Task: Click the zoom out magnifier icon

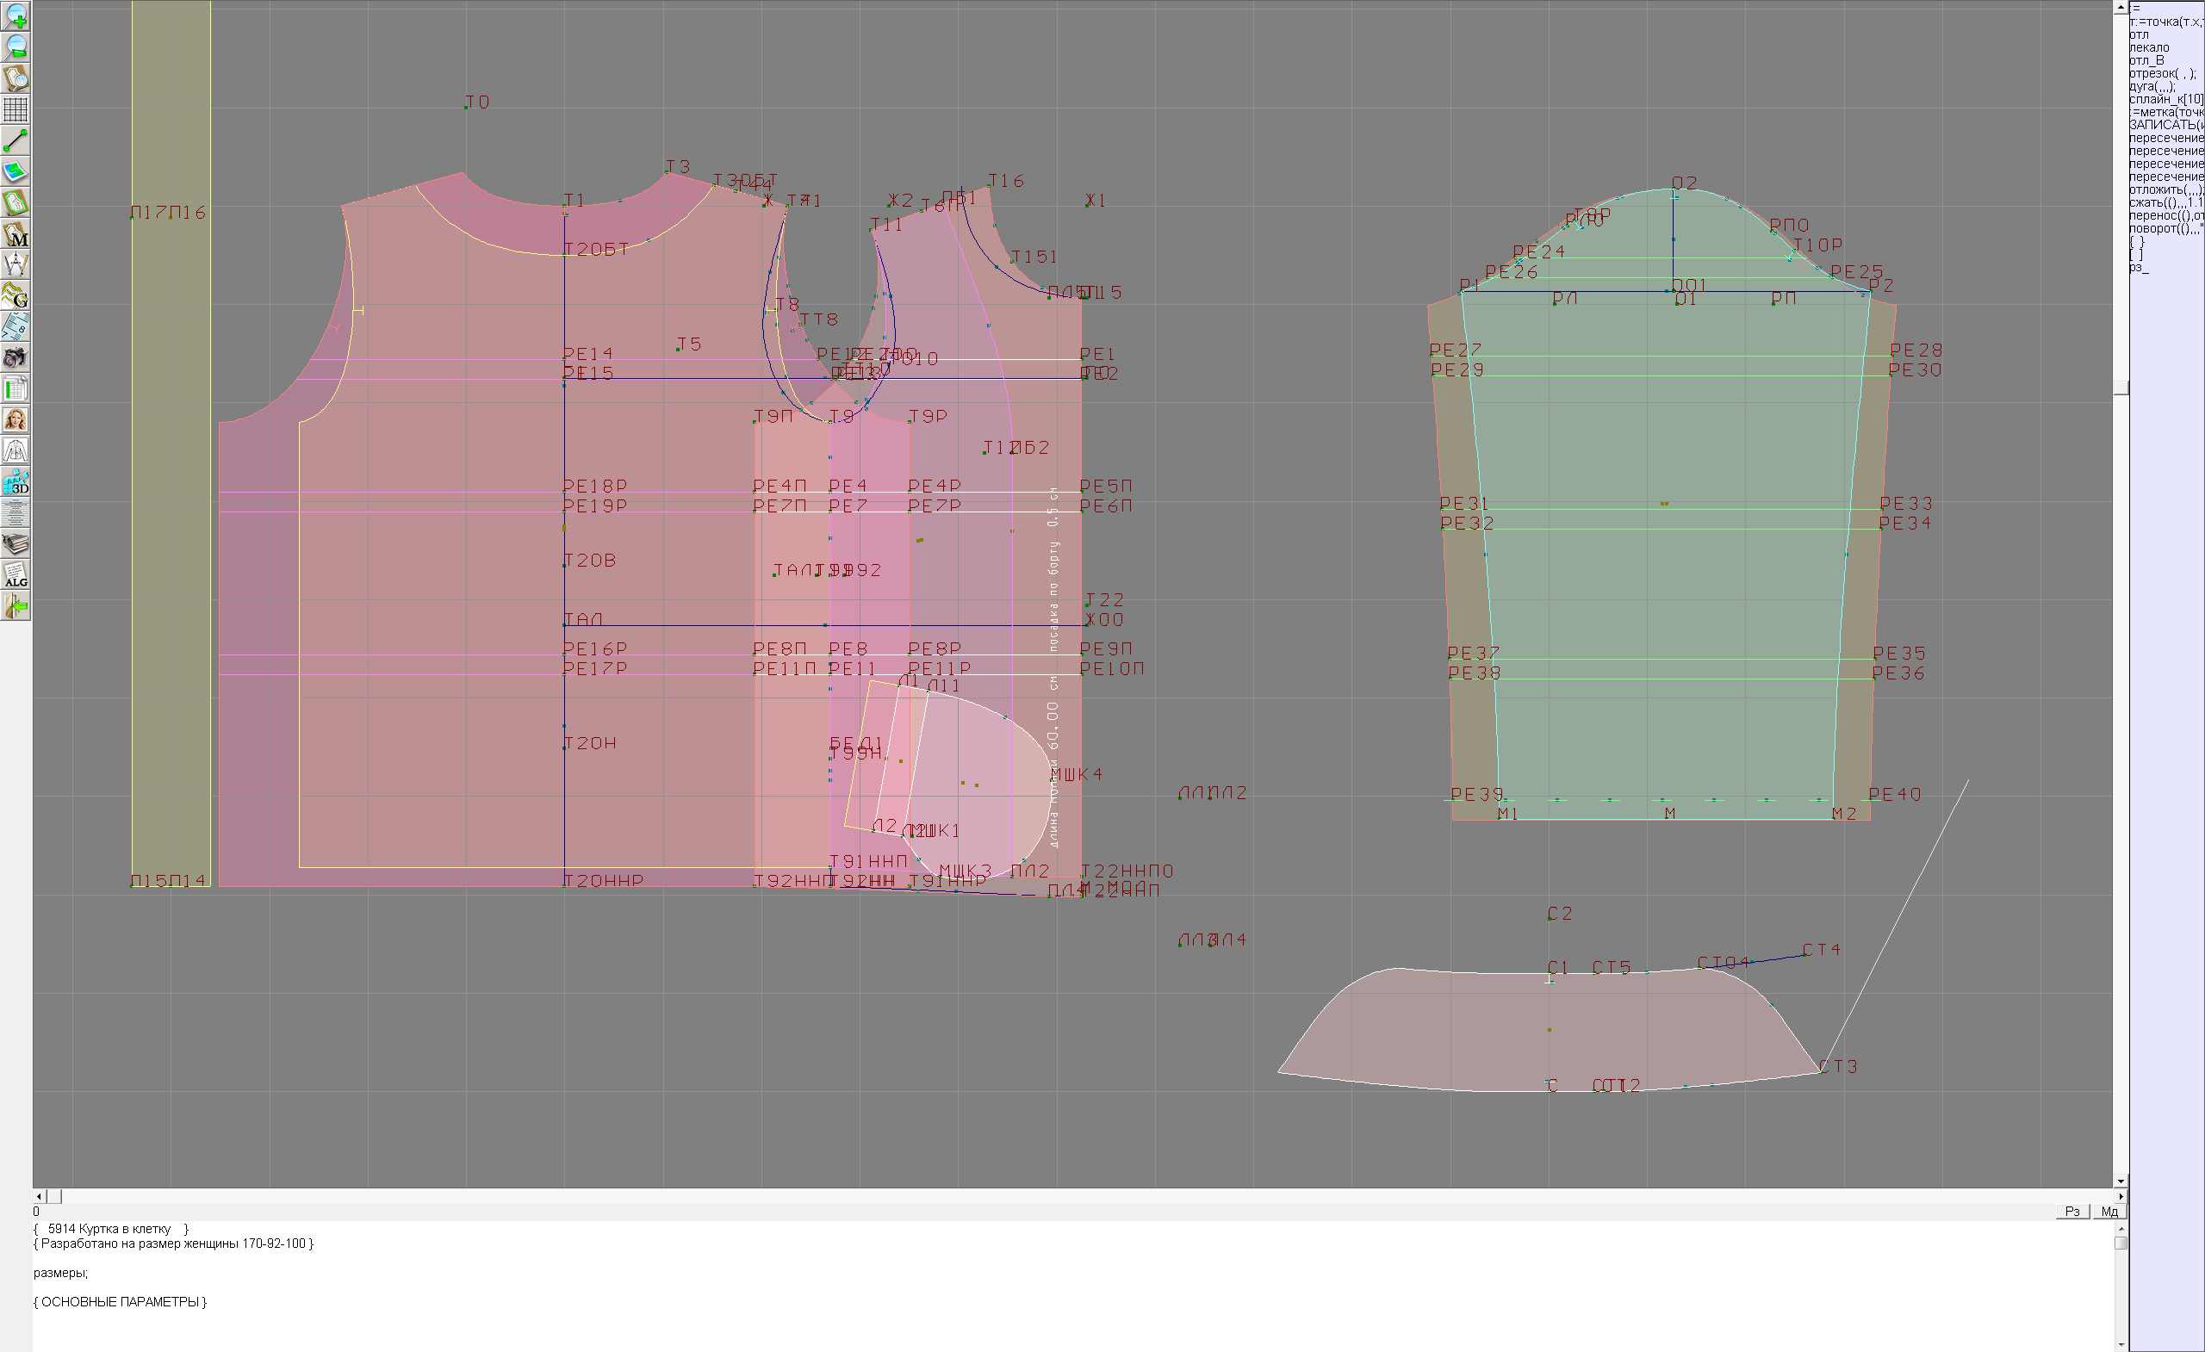Action: [16, 47]
